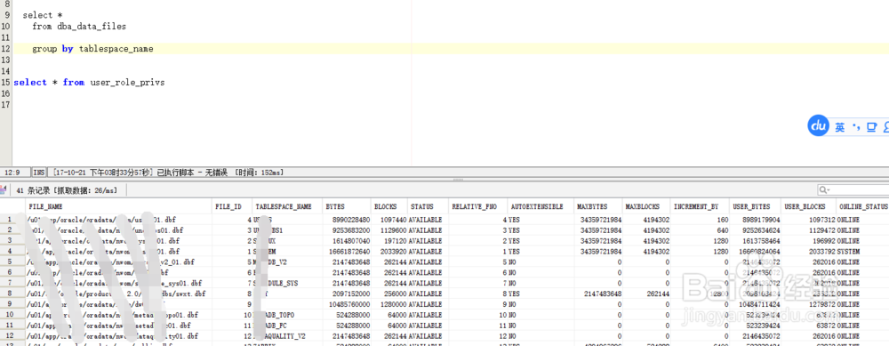889x346 pixels.
Task: Select result row number 8
Action: [x=9, y=294]
